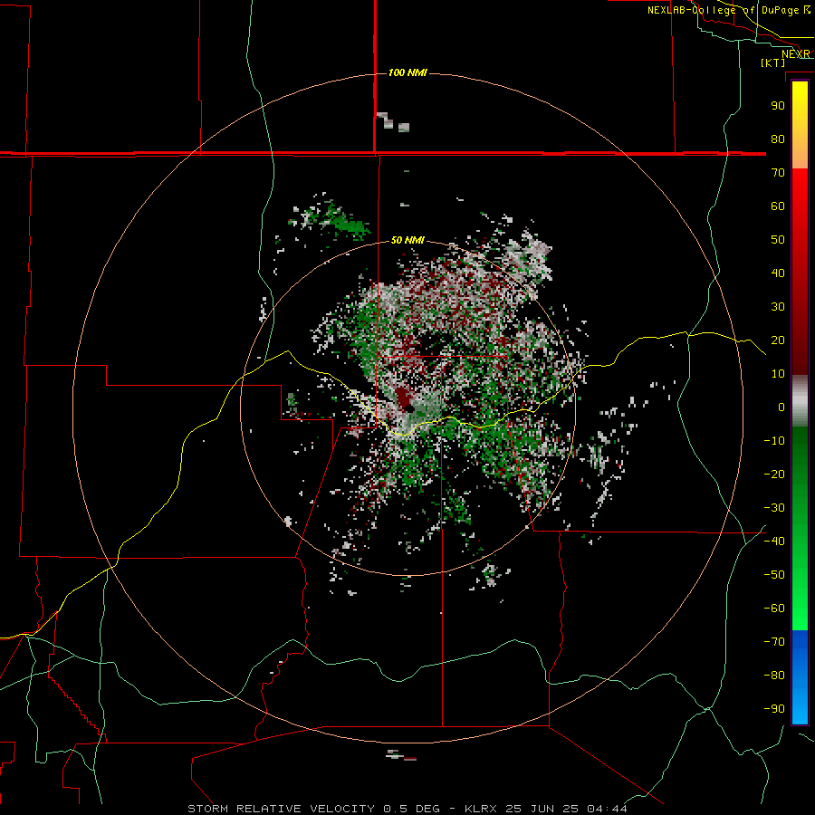Click the -80 knot scale label
Viewport: 815px width, 815px height.
(774, 676)
